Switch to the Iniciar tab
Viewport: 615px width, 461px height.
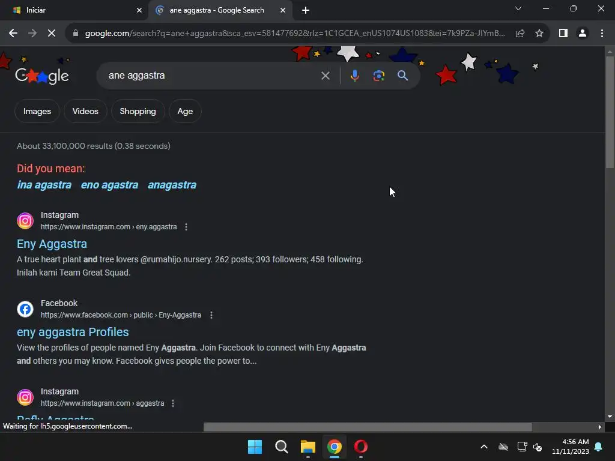coord(74,10)
